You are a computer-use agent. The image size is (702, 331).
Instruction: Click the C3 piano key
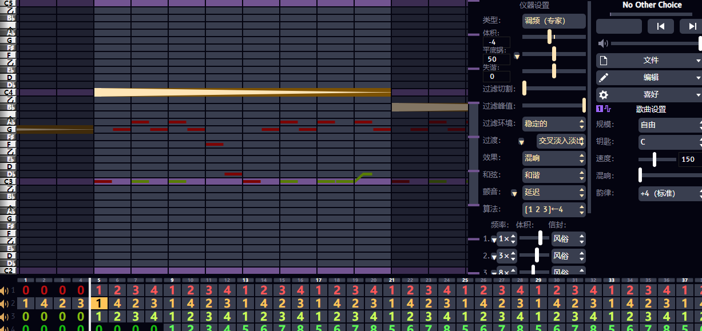(x=8, y=181)
